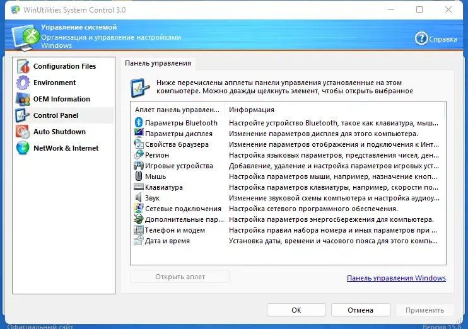
Task: Click the Справка question mark icon
Action: [421, 39]
